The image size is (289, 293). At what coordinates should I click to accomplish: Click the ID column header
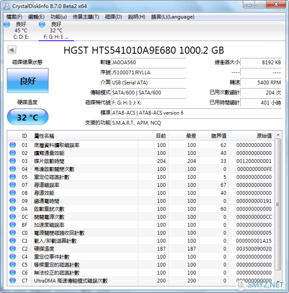click(x=25, y=136)
